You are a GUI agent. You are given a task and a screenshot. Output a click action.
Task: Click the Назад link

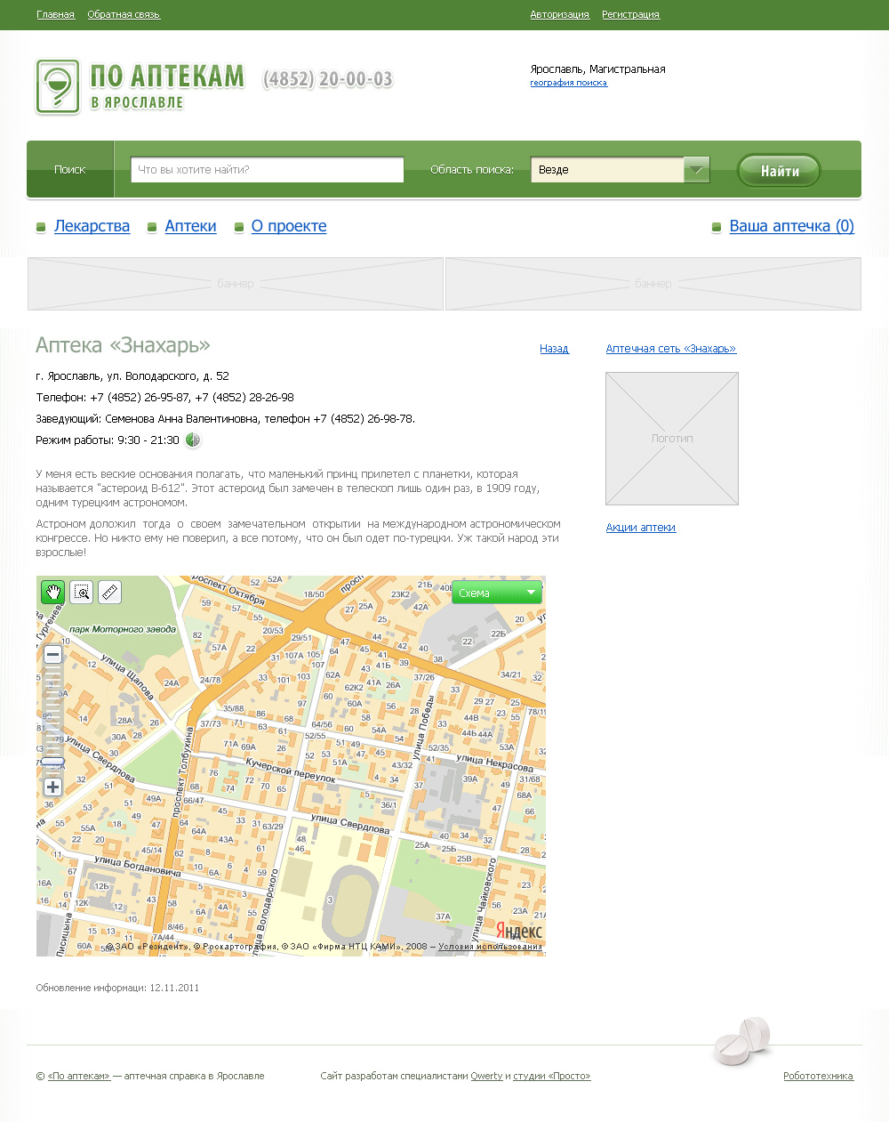[x=554, y=349]
